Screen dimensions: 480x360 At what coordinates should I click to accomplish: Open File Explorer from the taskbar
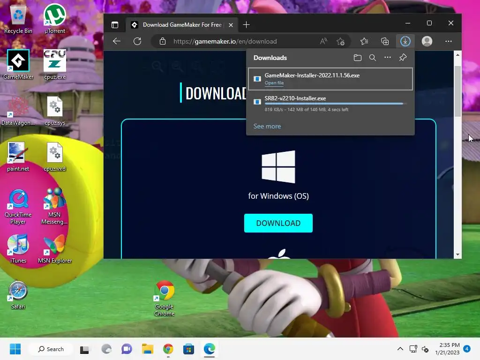click(x=147, y=349)
